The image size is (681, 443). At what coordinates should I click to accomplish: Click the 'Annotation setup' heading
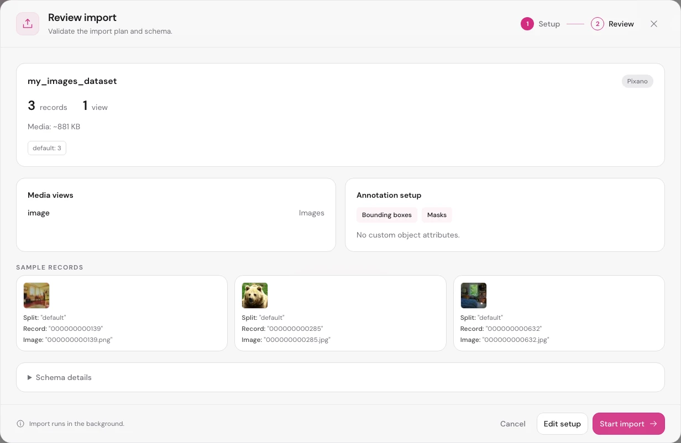point(389,195)
